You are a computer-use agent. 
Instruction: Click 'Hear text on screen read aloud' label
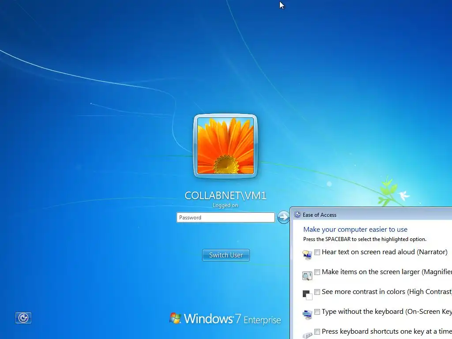pos(384,252)
